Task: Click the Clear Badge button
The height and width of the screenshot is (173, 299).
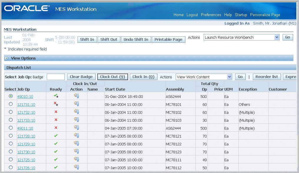Action: [81, 77]
